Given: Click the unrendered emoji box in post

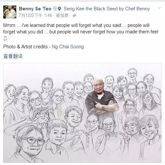Looking at the screenshot, I should [x=5, y=38].
